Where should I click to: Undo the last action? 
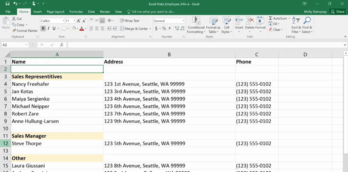[x=15, y=4]
